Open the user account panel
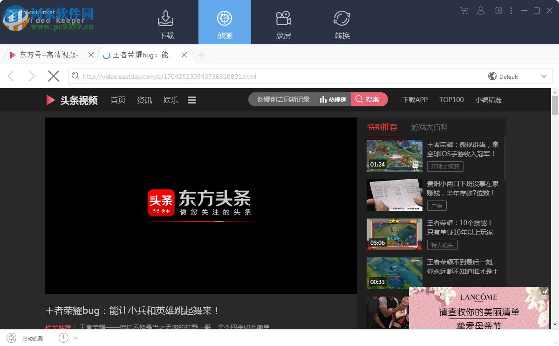559x346 pixels. (x=481, y=10)
